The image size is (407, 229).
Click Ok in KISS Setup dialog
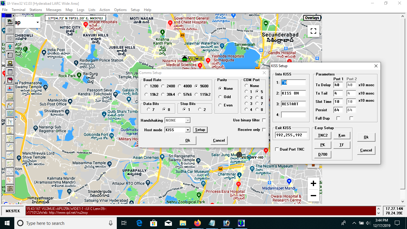366,137
